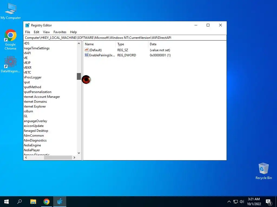Open the View menu

46,32
